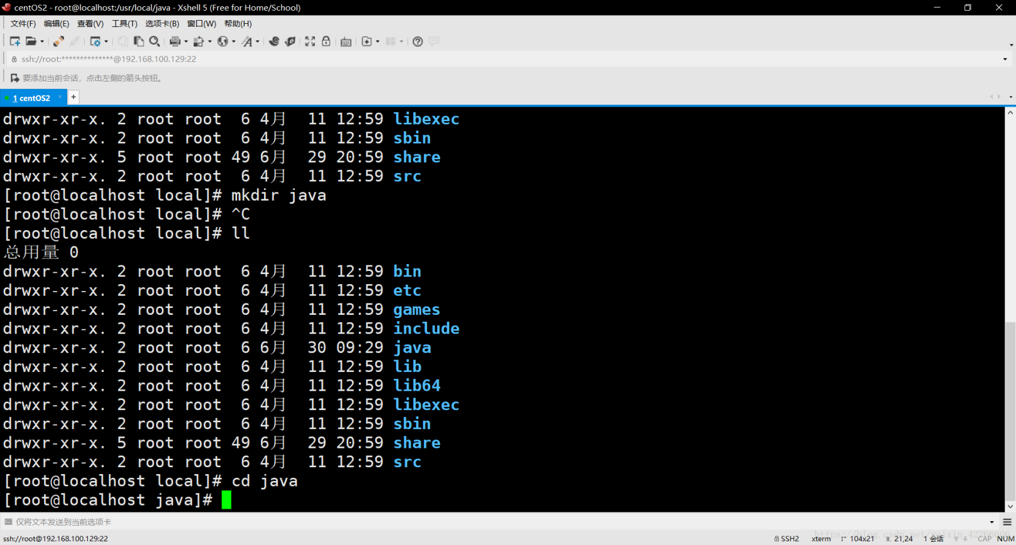This screenshot has height=545, width=1016.
Task: Click the scrollbar down arrow
Action: click(x=1010, y=506)
